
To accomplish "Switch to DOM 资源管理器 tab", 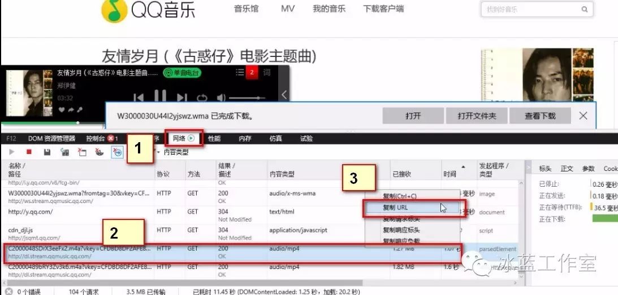I will [51, 138].
